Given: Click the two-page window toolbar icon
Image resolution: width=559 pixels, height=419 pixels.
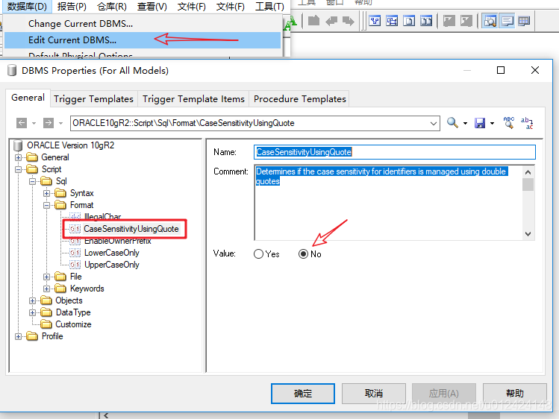Looking at the screenshot, I should pyautogui.click(x=426, y=21).
